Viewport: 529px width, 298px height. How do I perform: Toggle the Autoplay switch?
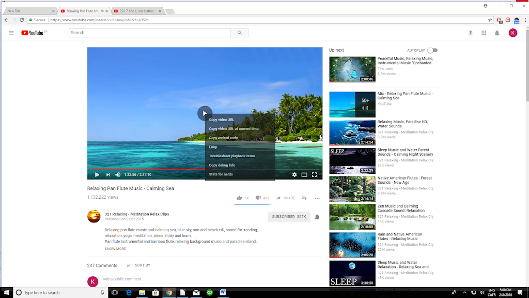point(432,50)
